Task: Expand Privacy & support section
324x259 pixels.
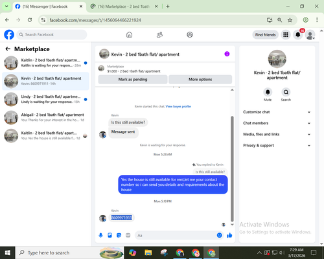Action: coord(277,146)
